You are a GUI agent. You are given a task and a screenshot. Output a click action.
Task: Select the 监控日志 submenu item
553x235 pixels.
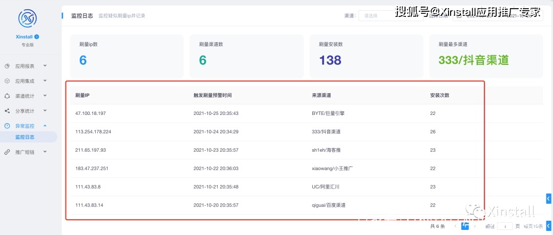click(x=28, y=137)
